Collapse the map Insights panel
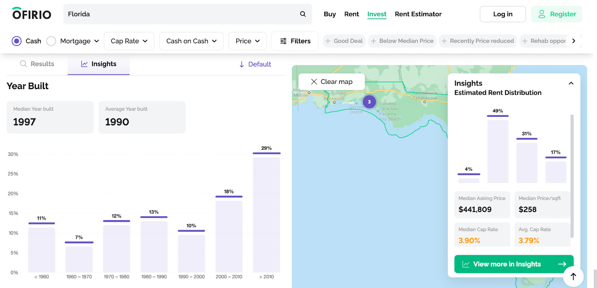 [571, 83]
